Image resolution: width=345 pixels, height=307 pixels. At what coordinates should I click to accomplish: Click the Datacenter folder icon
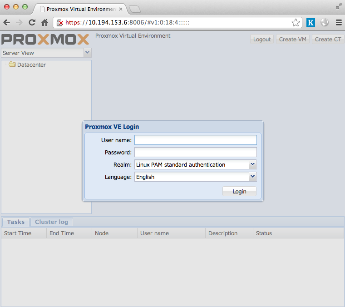pos(12,64)
